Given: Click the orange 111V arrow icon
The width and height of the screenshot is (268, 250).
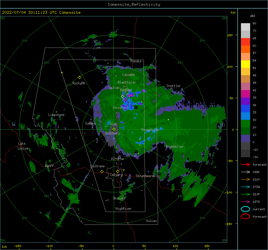Looking at the screenshot, I should point(245,179).
